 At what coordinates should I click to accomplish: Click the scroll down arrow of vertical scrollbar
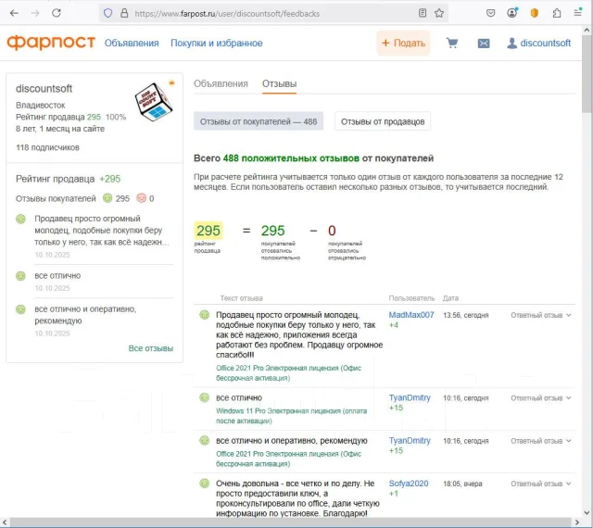[x=587, y=512]
